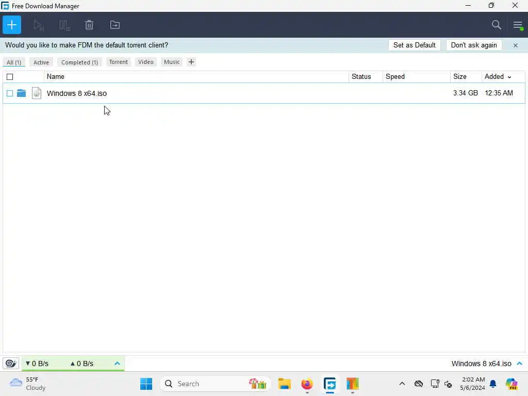
Task: Check the Windows 8 x64.iso checkbox
Action: tap(10, 93)
